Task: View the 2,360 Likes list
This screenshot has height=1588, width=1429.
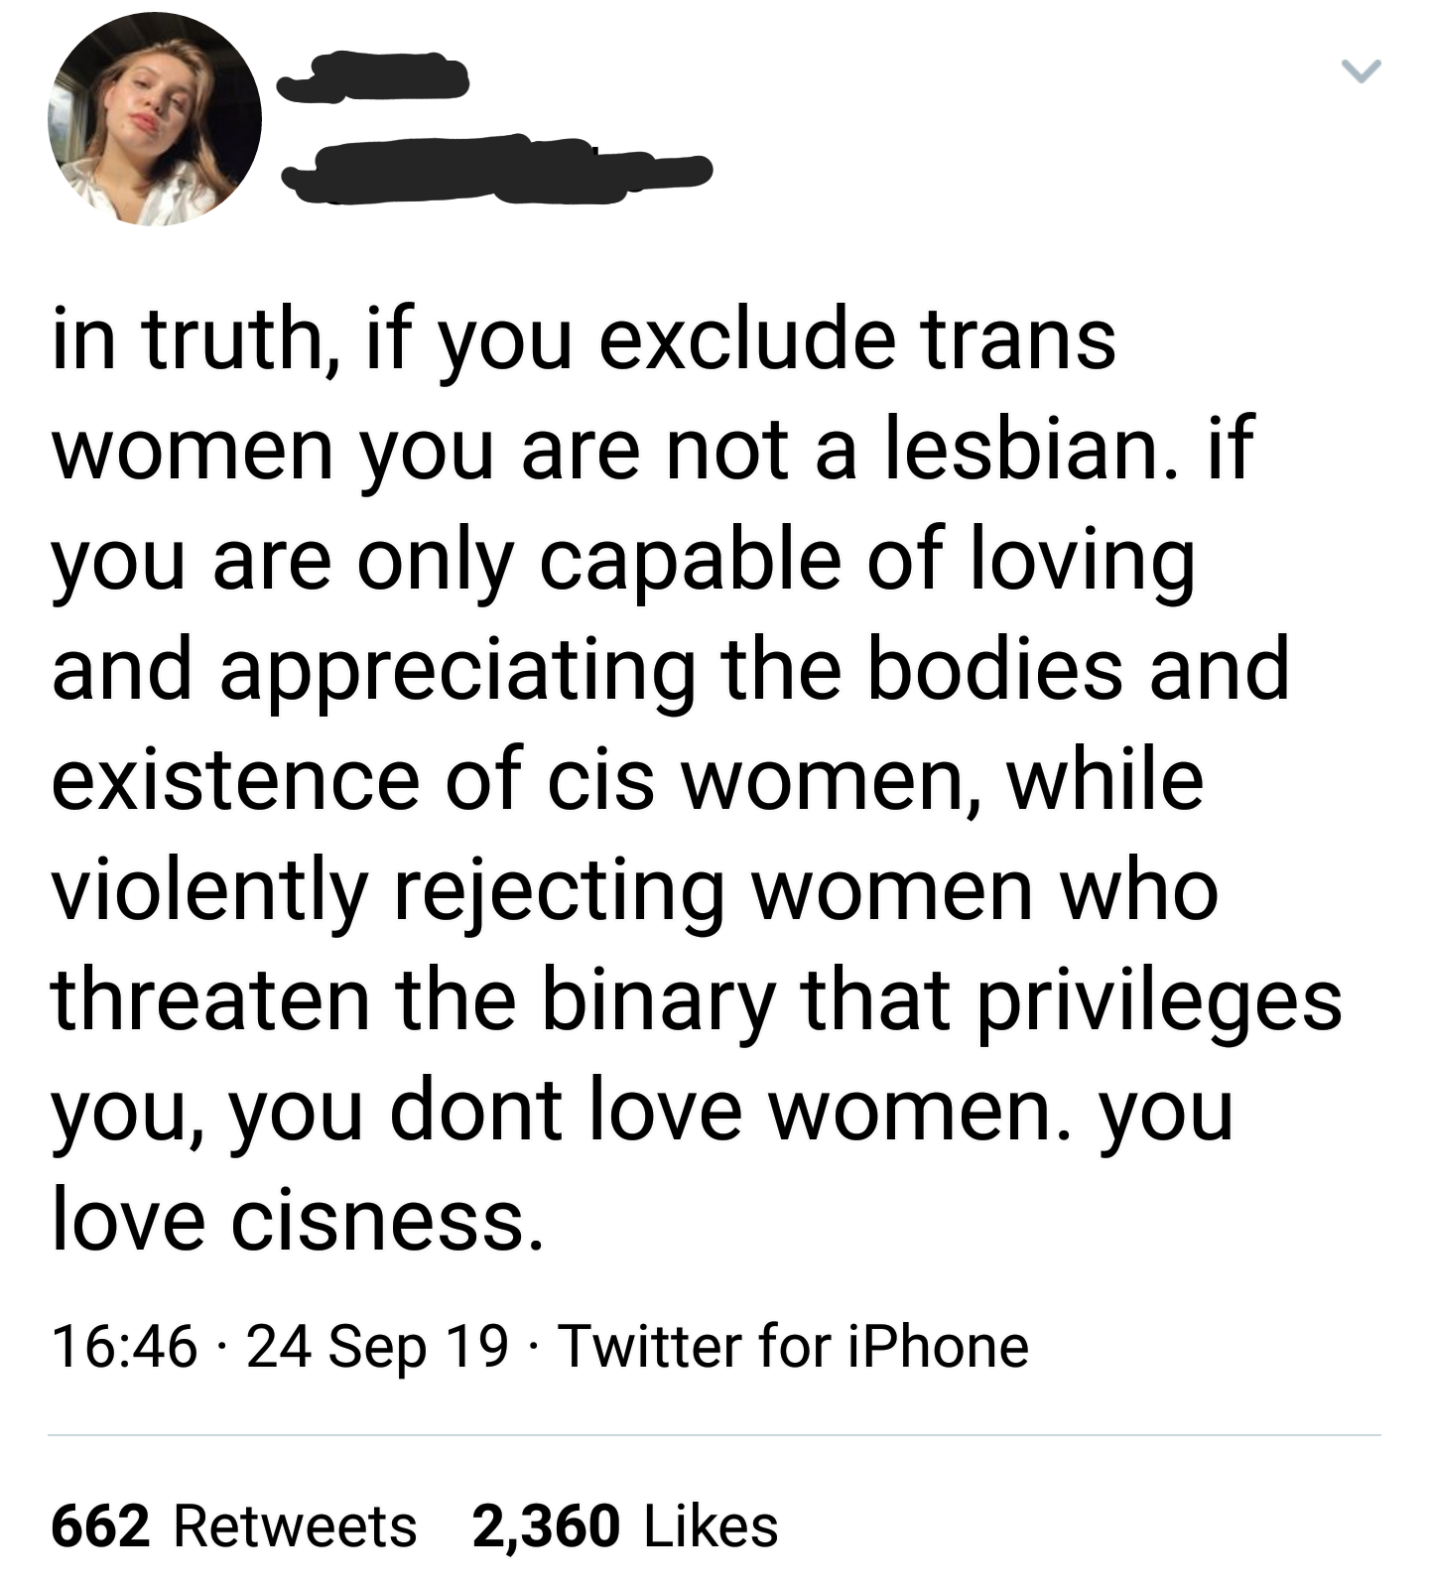Action: pos(625,1525)
